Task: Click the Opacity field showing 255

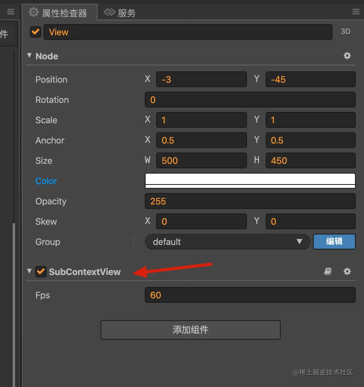Action: tap(250, 201)
